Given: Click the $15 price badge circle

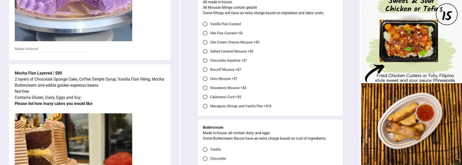Looking at the screenshot, I should (446, 15).
